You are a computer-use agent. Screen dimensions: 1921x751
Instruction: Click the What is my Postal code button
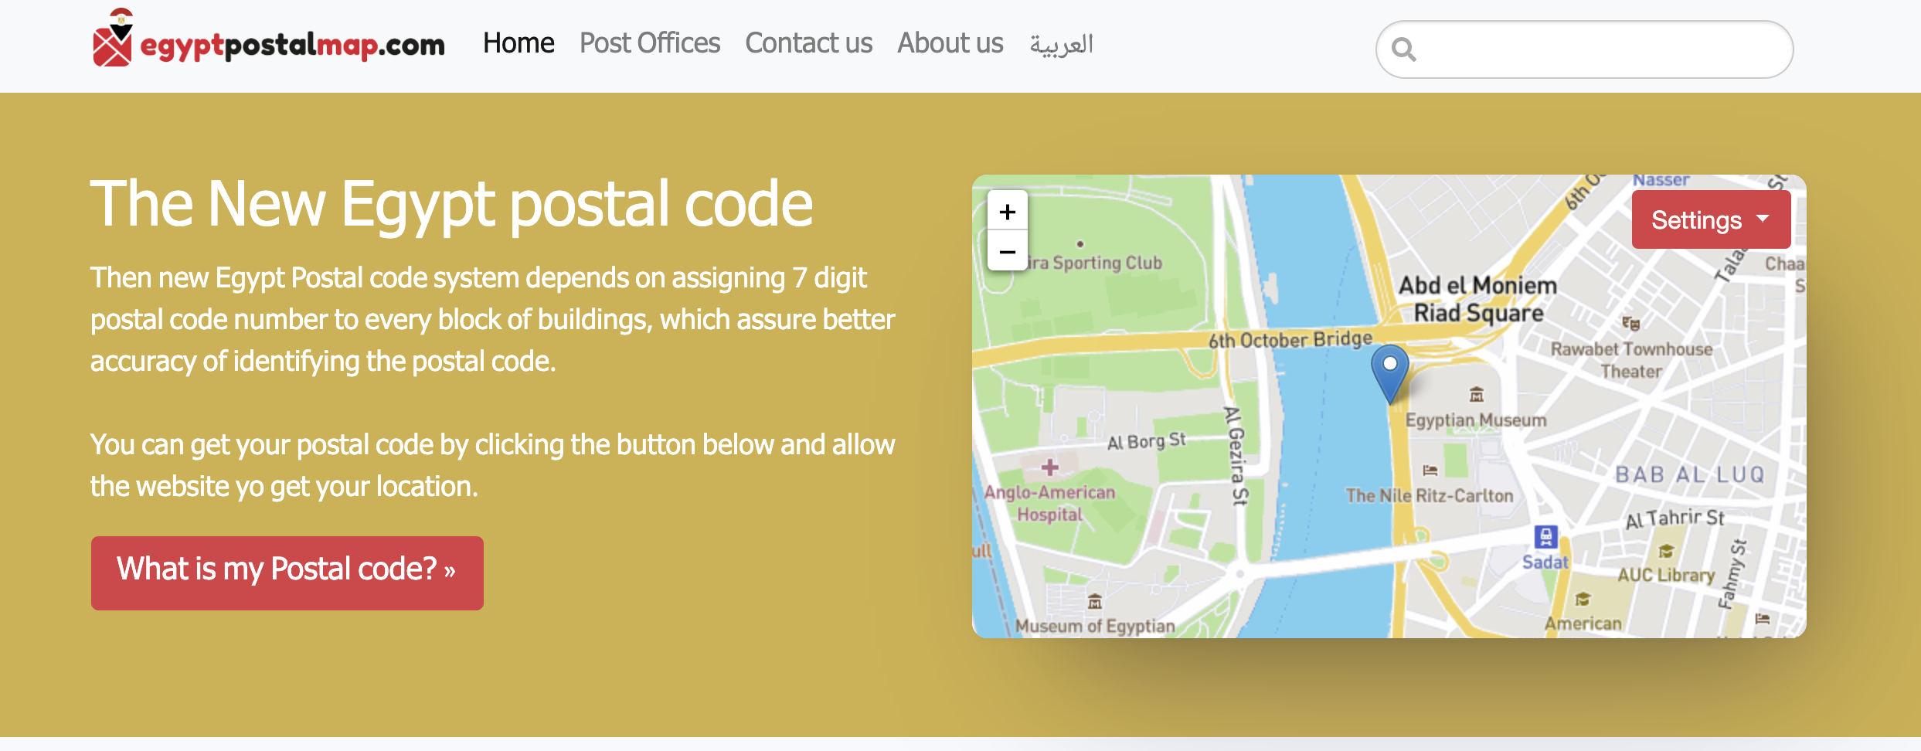point(287,572)
